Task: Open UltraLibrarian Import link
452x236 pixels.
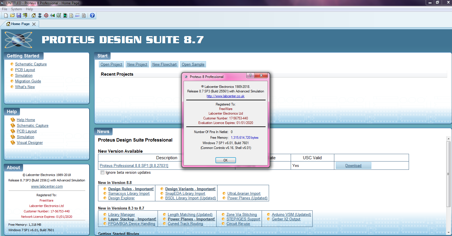Action: pos(244,193)
